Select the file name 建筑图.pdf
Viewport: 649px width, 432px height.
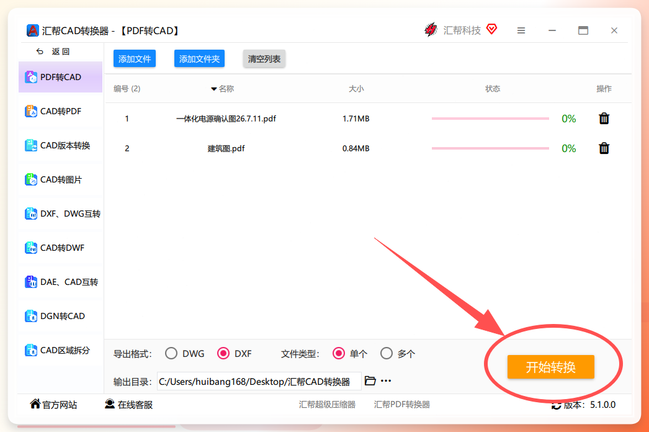(x=226, y=148)
